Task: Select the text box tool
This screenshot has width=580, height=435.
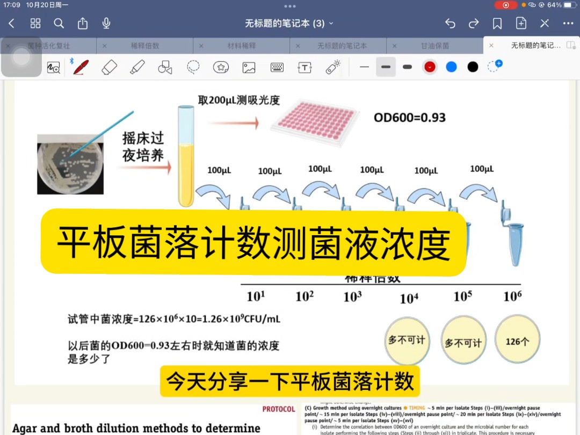Action: coord(305,67)
